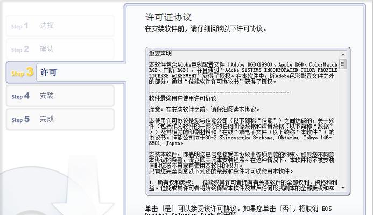Image resolution: width=373 pixels, height=215 pixels.
Task: Select Step 4 安装 in the sidebar
Action: pyautogui.click(x=60, y=96)
